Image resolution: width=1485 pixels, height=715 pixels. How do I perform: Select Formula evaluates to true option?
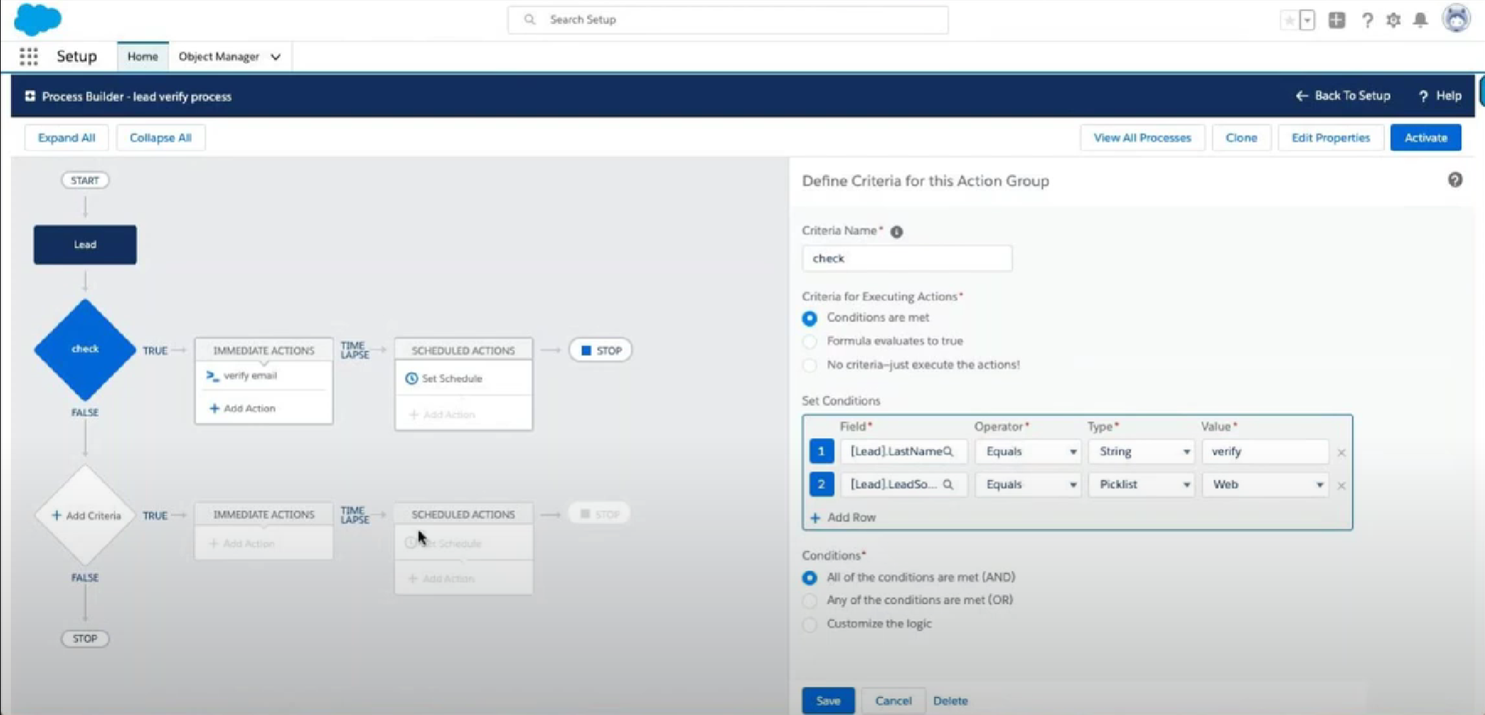tap(809, 342)
